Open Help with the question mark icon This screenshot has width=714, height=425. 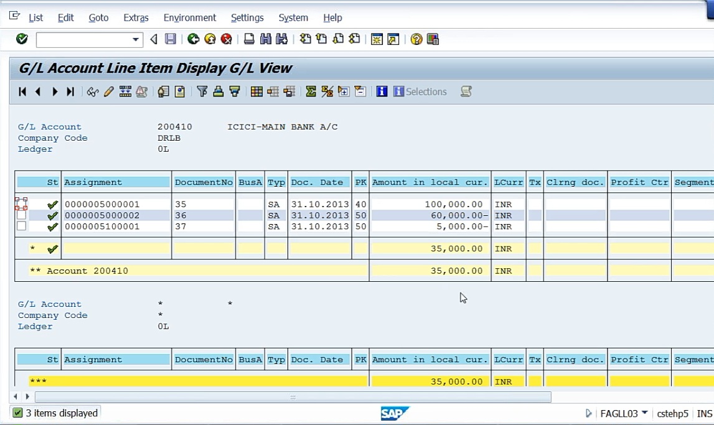click(416, 39)
